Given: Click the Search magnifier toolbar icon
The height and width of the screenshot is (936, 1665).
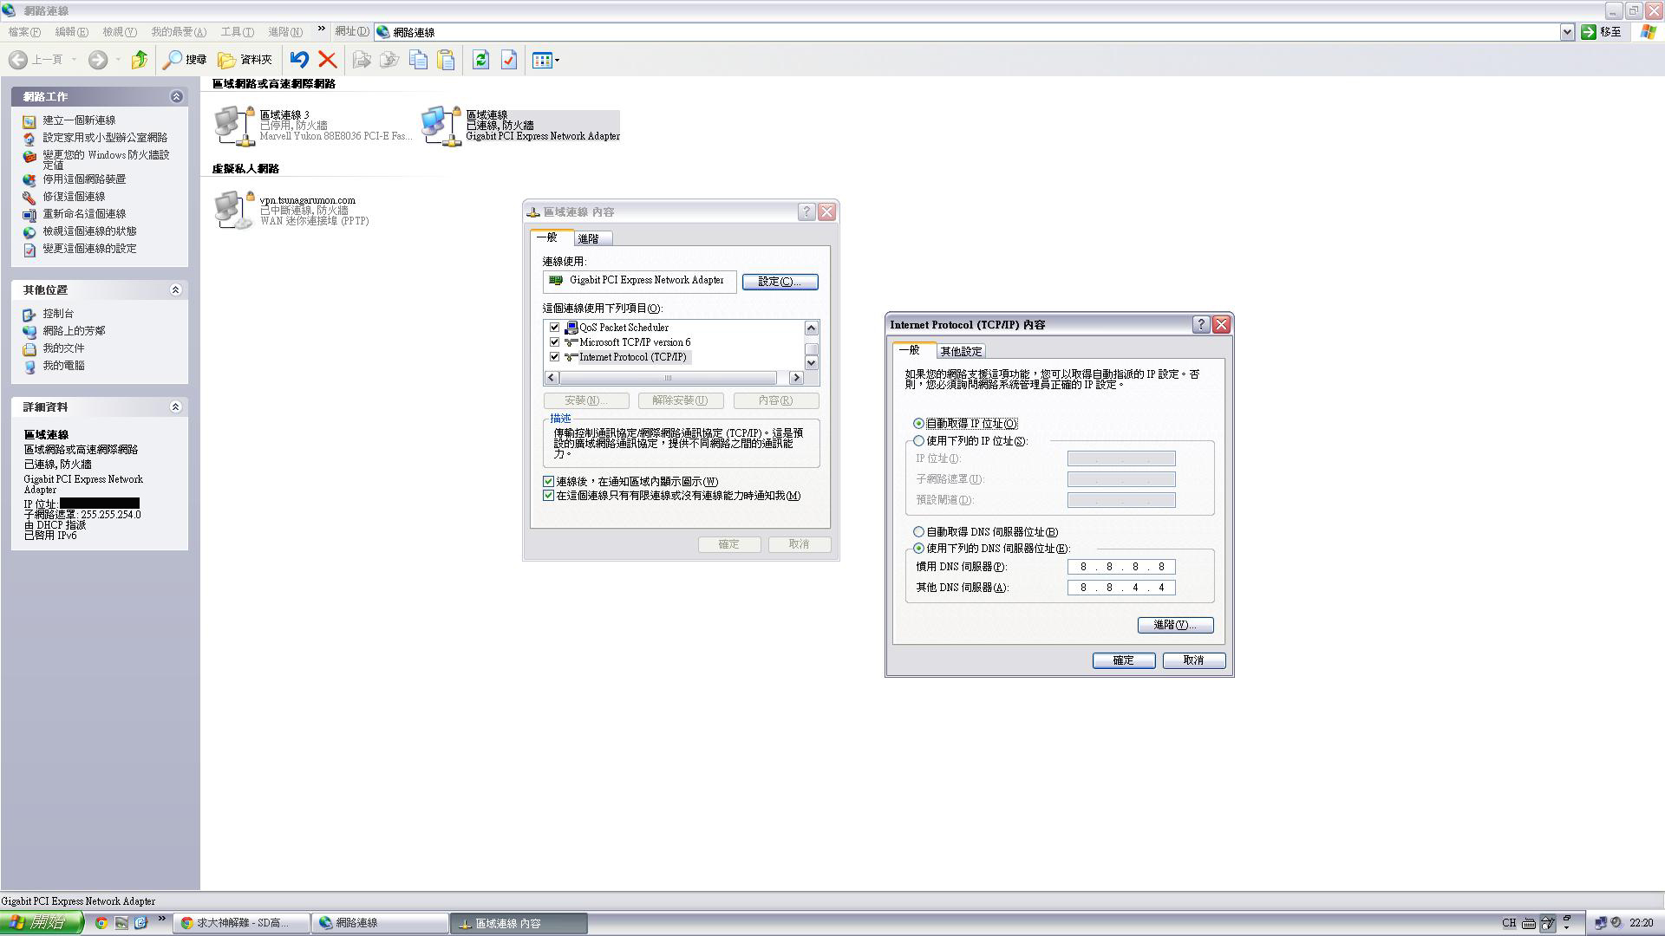Looking at the screenshot, I should point(173,60).
